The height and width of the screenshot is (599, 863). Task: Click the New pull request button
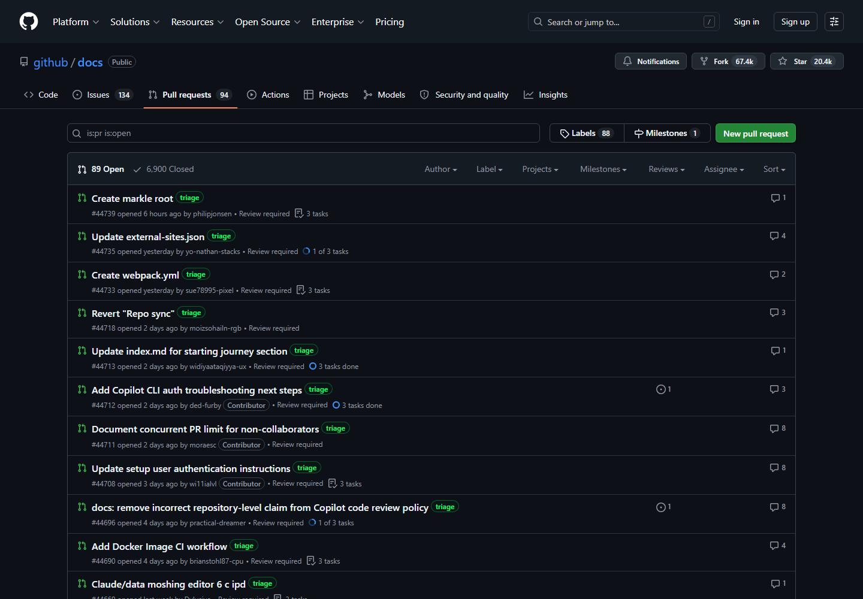[x=756, y=133]
